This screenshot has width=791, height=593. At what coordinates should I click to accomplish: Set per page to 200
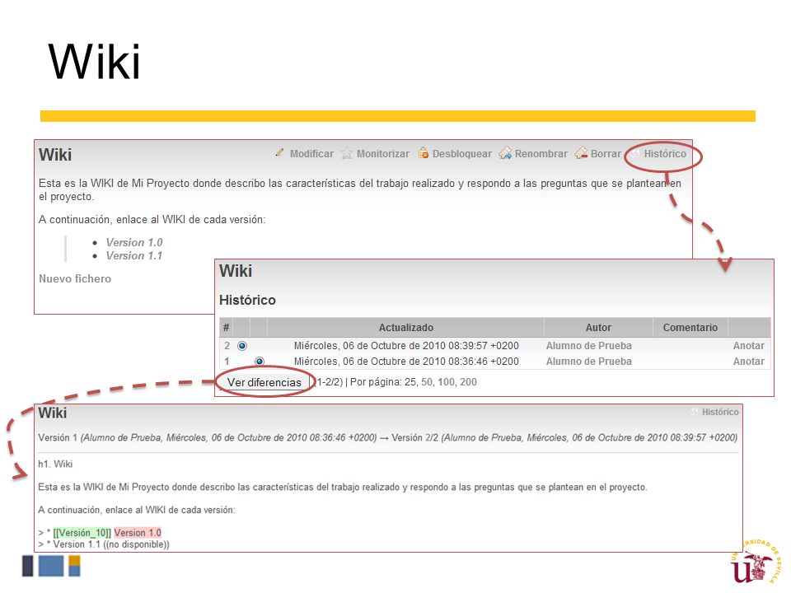468,382
